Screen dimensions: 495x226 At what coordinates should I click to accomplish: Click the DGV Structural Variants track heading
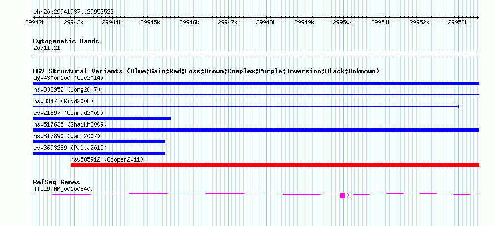tap(206, 71)
